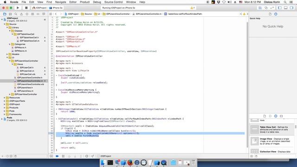Jump to next issue arrow

[x=247, y=14]
